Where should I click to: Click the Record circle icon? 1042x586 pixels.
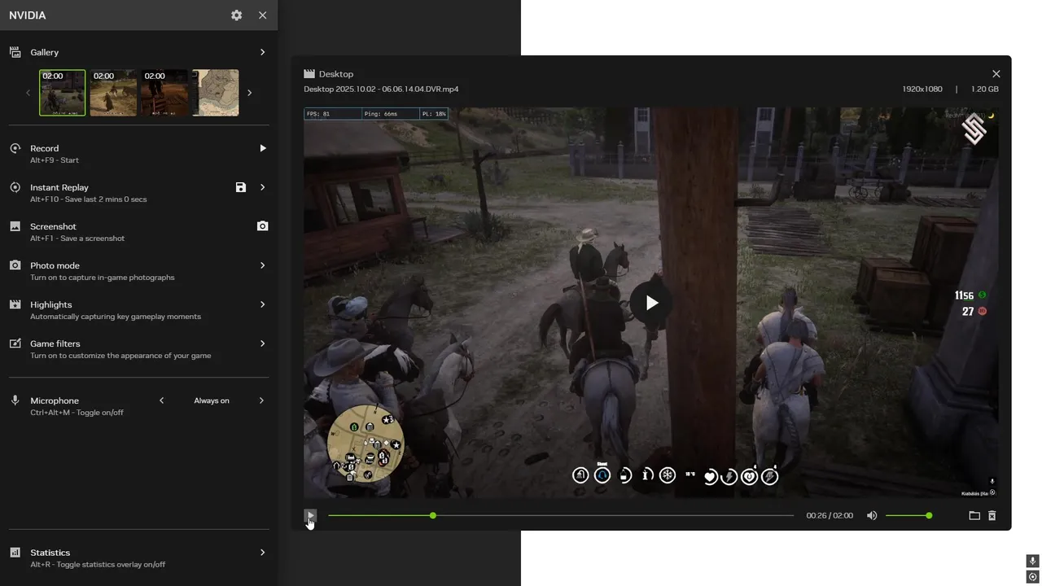click(15, 148)
